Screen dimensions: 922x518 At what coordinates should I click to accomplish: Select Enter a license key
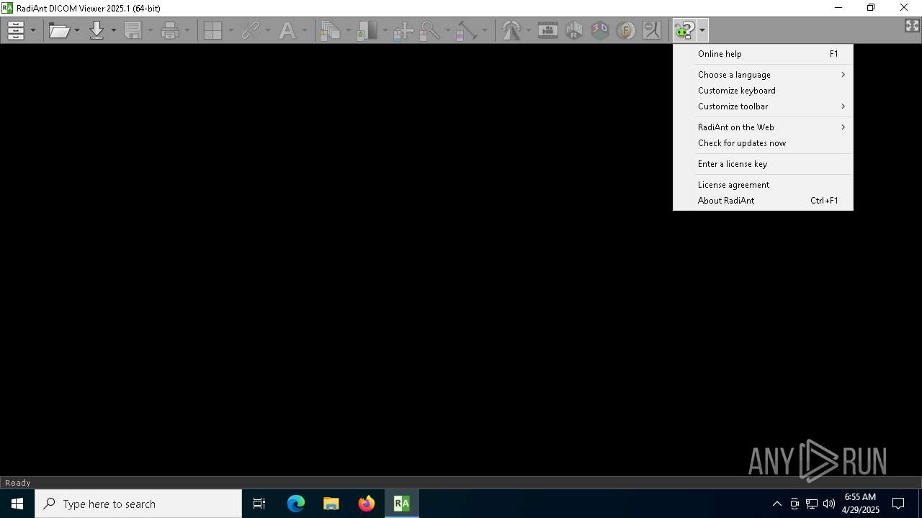coord(763,164)
